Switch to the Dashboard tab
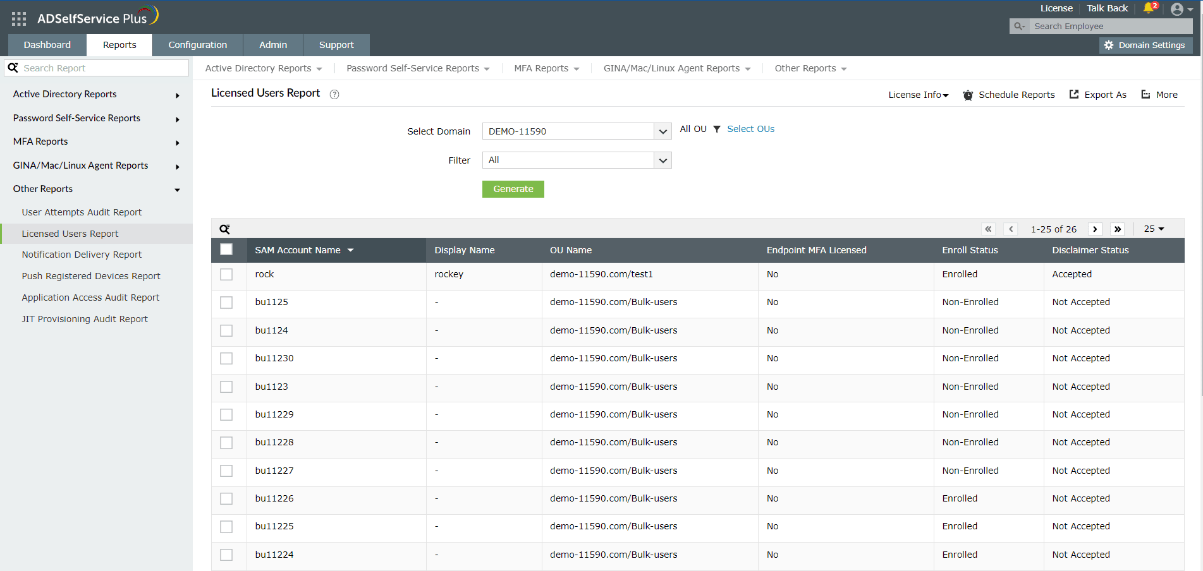Screen dimensions: 1203x571 pyautogui.click(x=47, y=45)
